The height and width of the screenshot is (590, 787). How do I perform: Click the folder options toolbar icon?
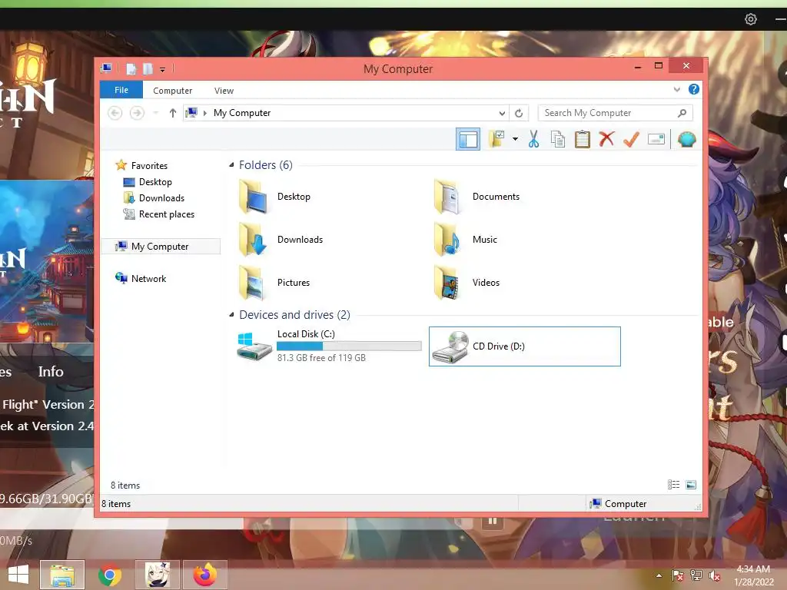497,139
